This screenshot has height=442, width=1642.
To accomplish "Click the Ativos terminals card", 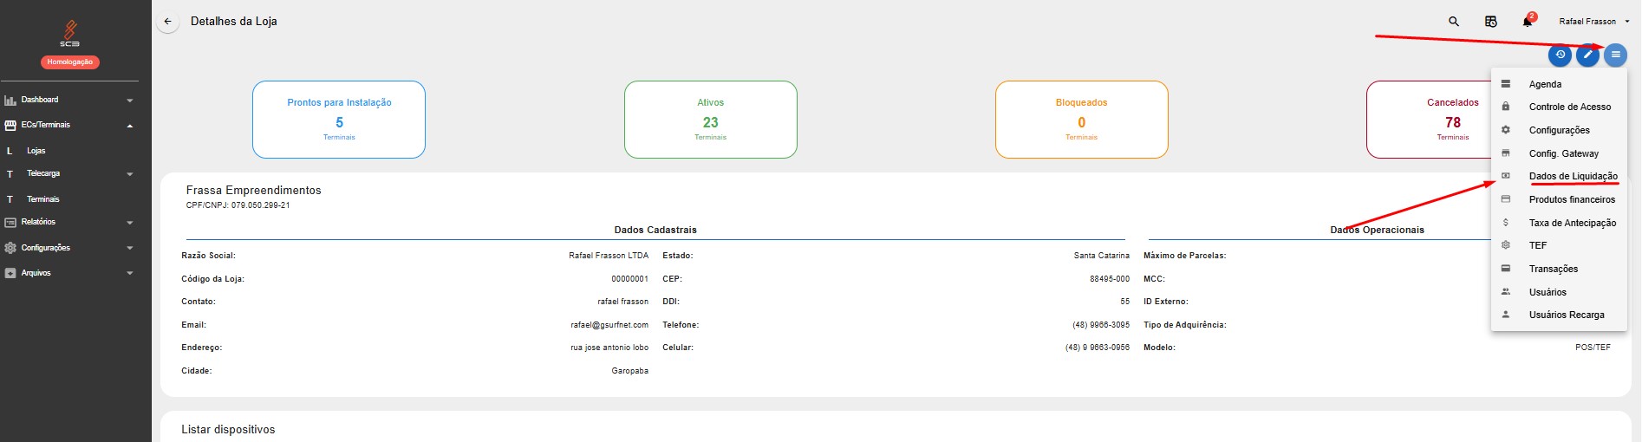I will click(710, 120).
